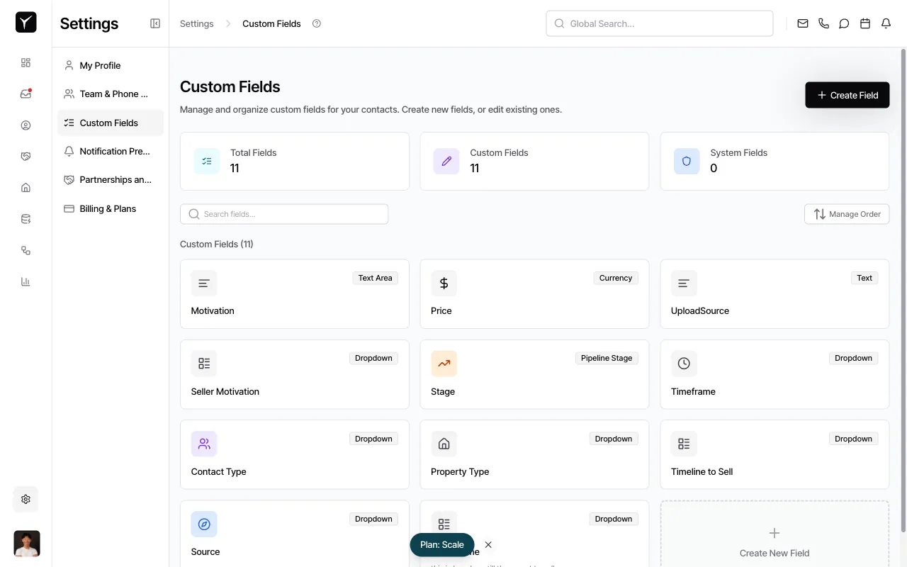Open the Create New Field dashed card

(774, 539)
